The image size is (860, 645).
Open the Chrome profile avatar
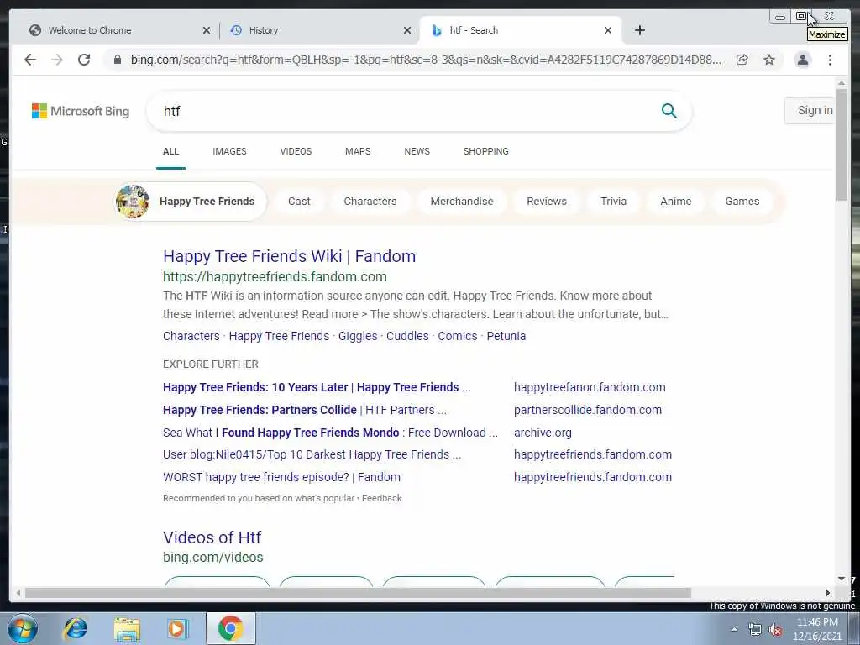(802, 60)
